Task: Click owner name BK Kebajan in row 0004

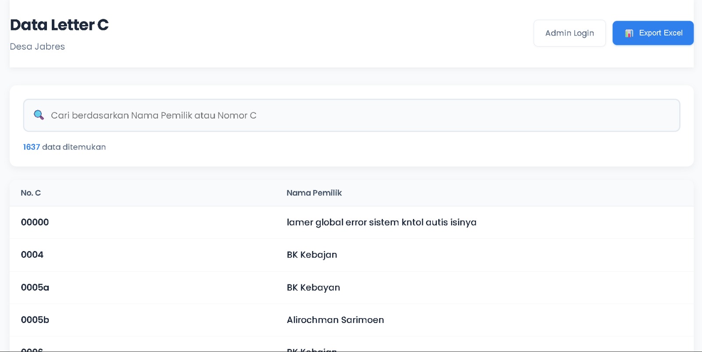Action: click(x=312, y=255)
